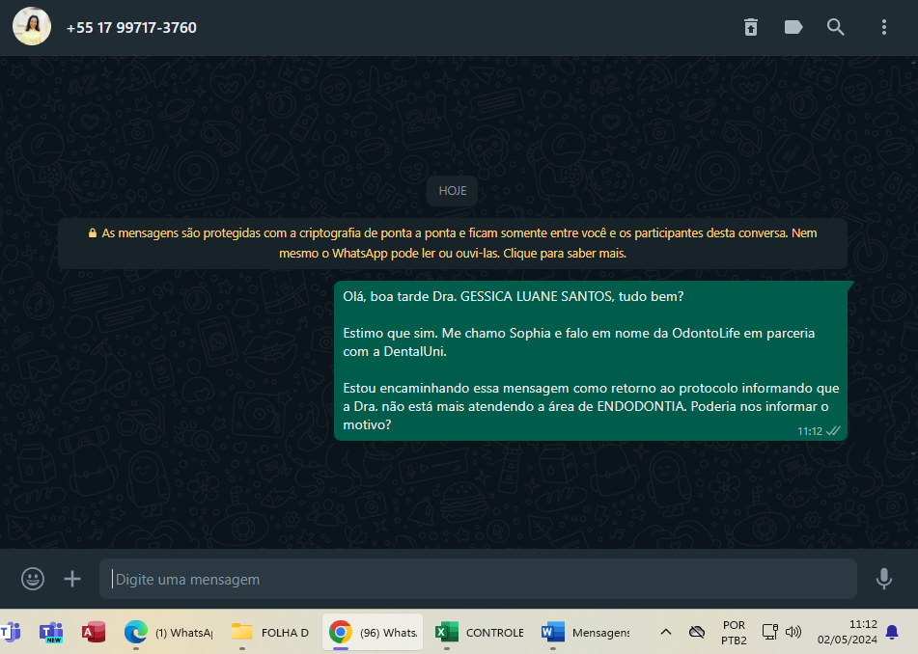Open Word Mensagens document
The width and height of the screenshot is (918, 654).
[x=586, y=633]
